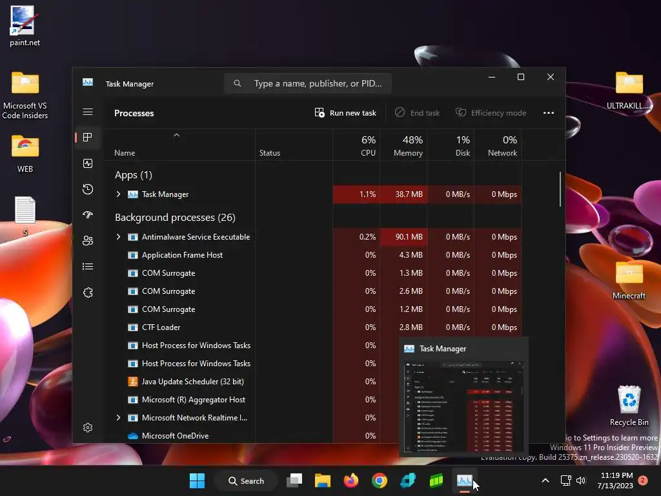Image resolution: width=661 pixels, height=496 pixels.
Task: Open the Task Manager hamburger navigation menu
Action: pos(88,112)
